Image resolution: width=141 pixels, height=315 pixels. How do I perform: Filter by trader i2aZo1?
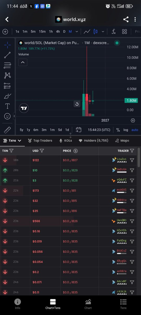point(132,160)
